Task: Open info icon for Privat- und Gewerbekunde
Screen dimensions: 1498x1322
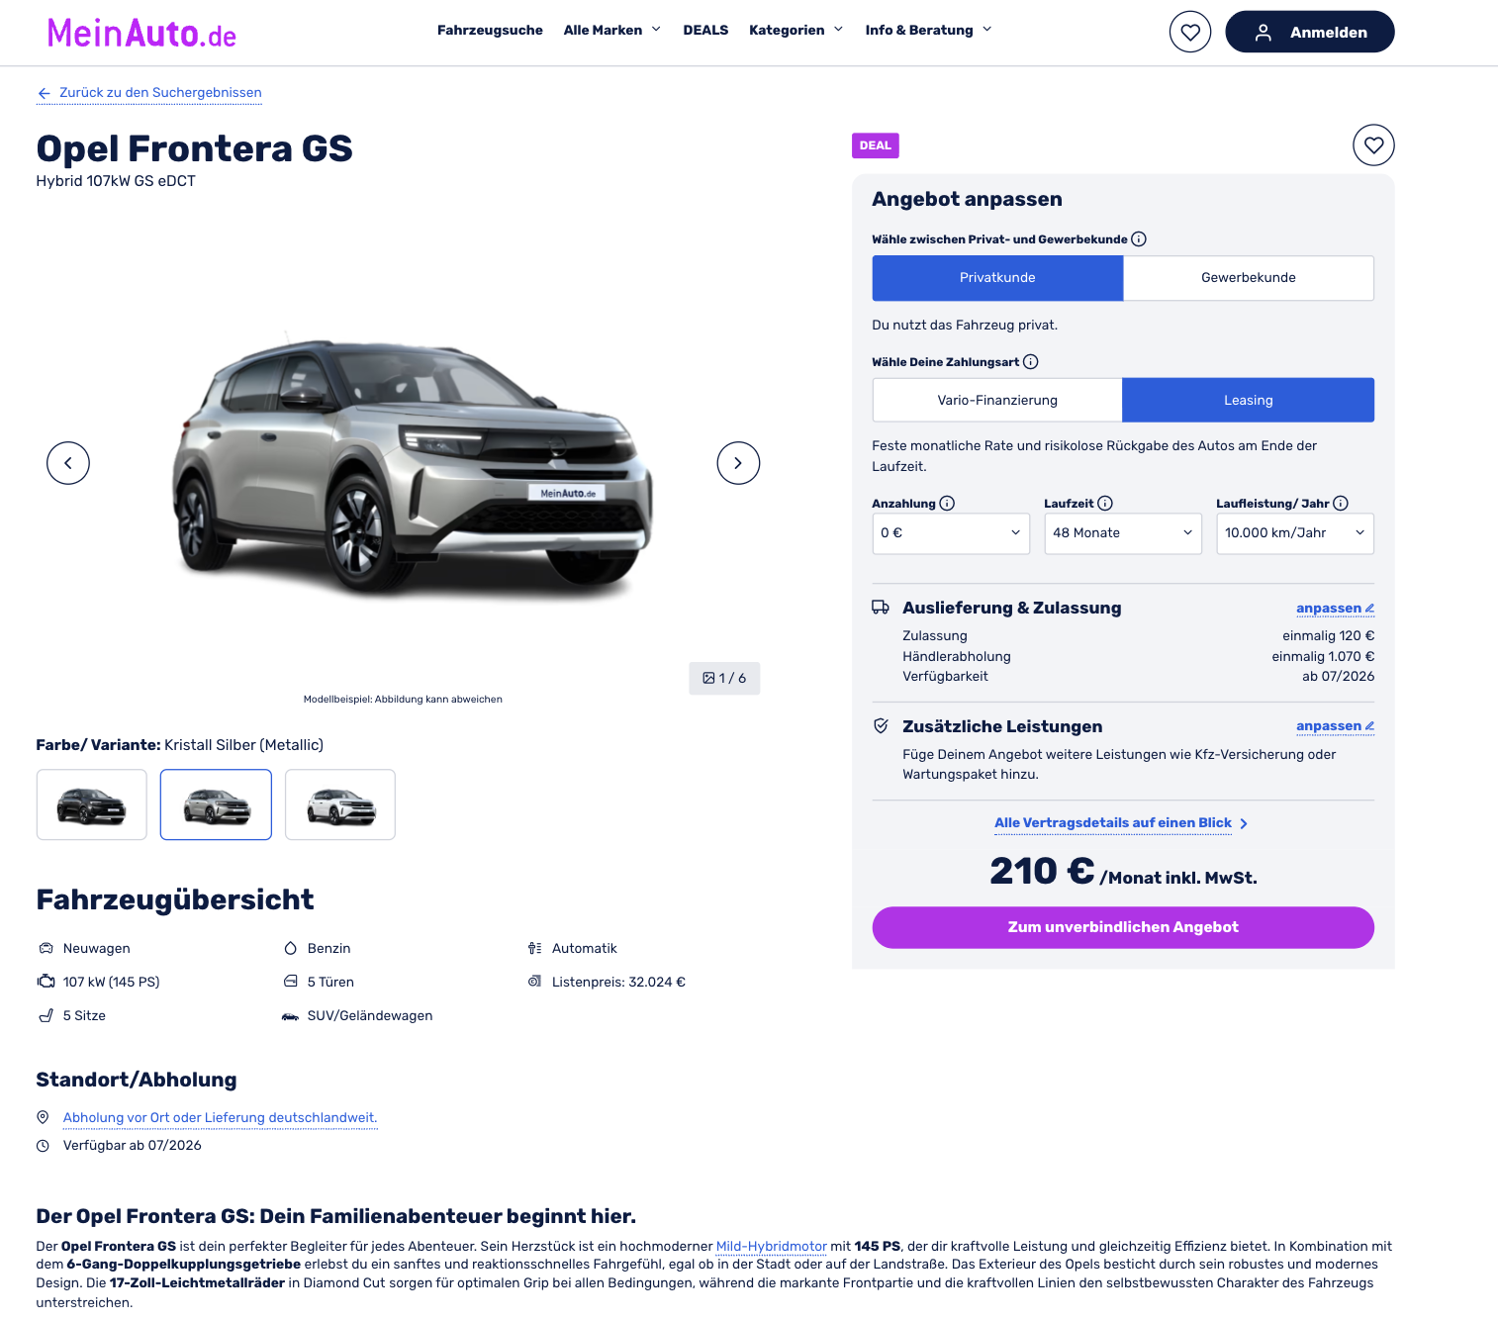Action: click(x=1138, y=238)
